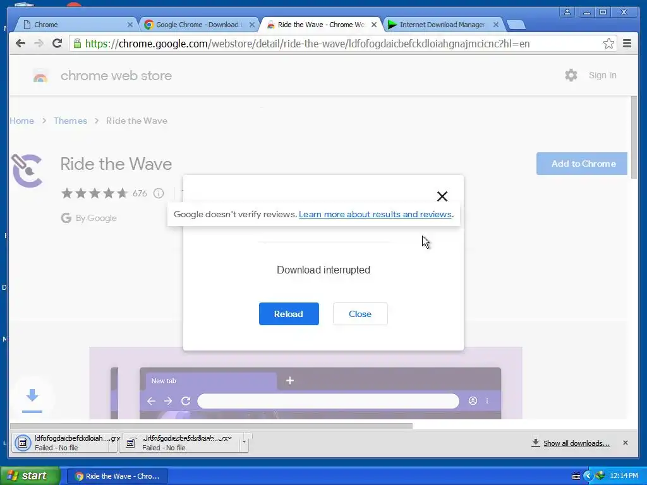Click the By Google publisher text
Image resolution: width=647 pixels, height=485 pixels.
[96, 218]
